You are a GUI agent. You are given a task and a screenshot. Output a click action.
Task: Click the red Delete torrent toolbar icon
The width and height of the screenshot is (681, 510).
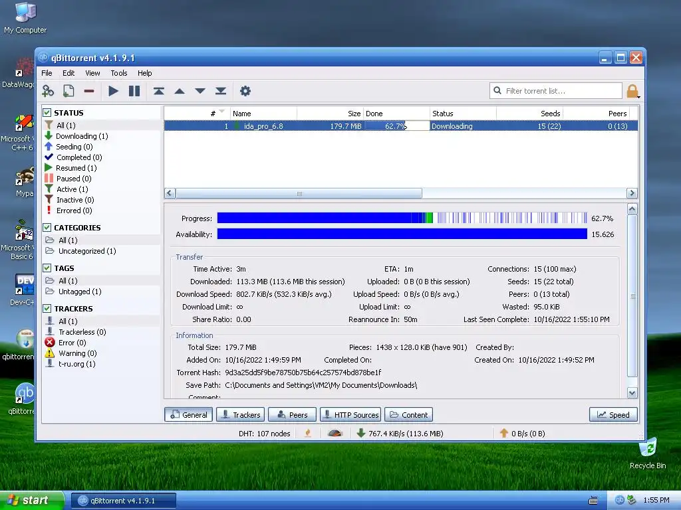pyautogui.click(x=89, y=91)
